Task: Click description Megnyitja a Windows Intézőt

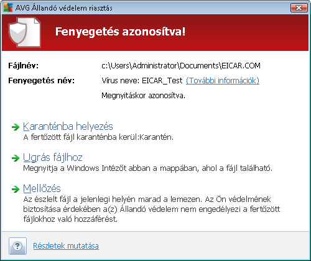Action: (x=147, y=168)
